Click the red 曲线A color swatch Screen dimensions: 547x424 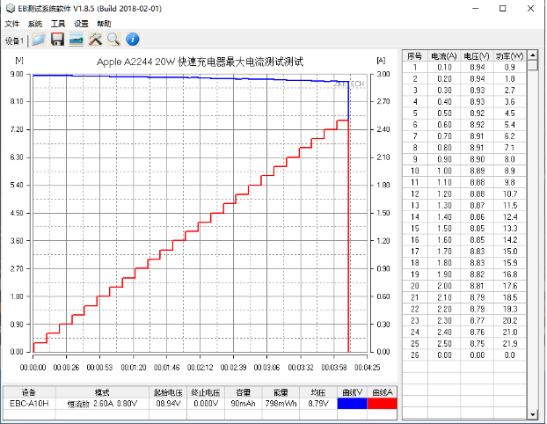point(383,404)
